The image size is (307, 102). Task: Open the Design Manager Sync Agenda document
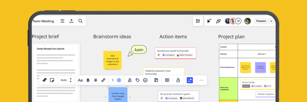[x=56, y=73]
